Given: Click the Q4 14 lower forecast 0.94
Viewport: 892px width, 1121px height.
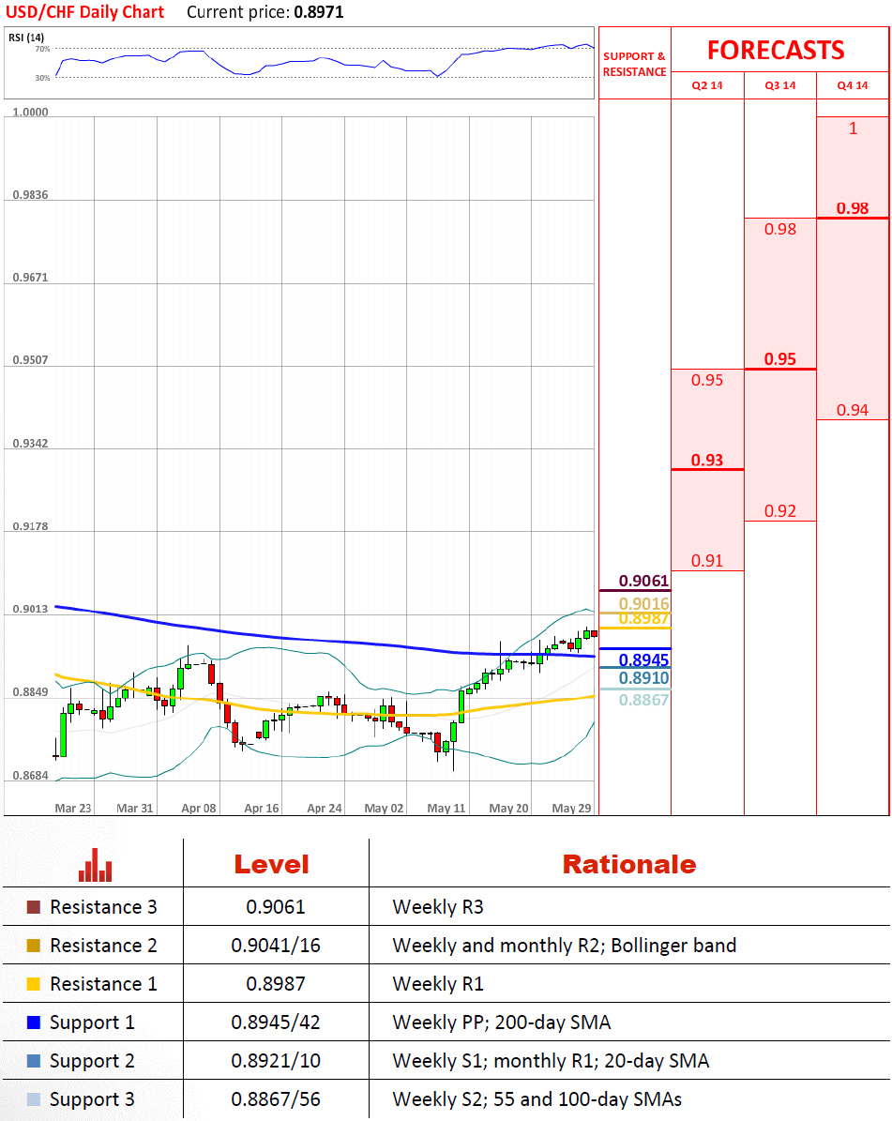Looking at the screenshot, I should (853, 410).
